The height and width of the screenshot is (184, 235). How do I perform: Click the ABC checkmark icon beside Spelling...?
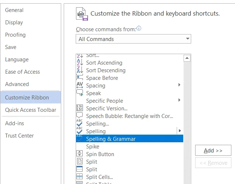coord(79,123)
